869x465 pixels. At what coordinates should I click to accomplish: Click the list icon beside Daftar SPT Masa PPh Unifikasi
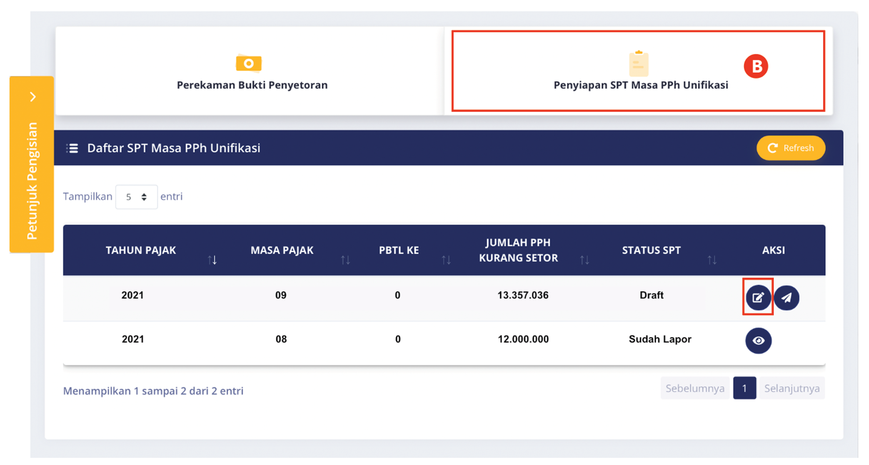(x=72, y=148)
